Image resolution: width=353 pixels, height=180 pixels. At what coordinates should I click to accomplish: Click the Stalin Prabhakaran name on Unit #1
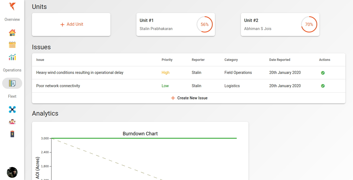coord(156,29)
